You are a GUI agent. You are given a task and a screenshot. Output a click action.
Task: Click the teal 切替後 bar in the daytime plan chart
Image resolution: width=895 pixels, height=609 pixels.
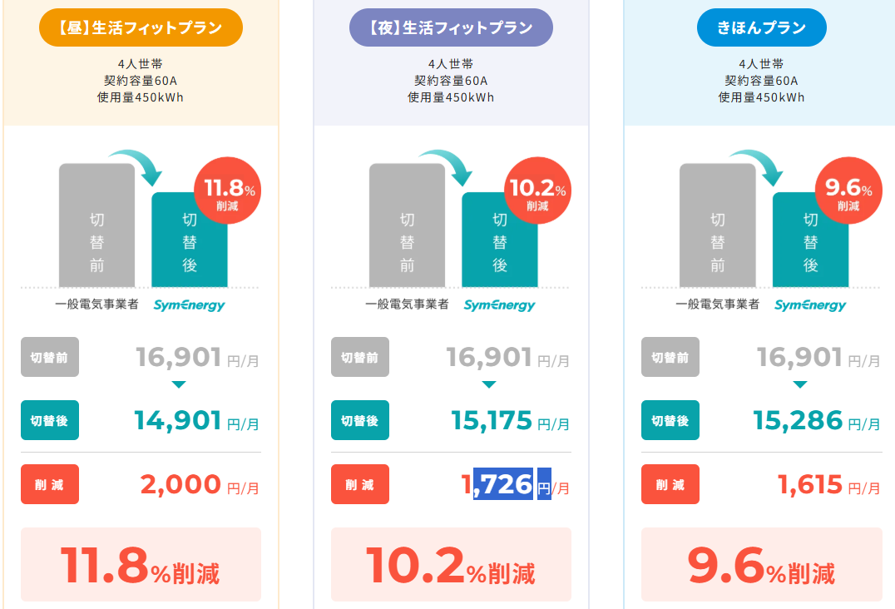point(190,240)
